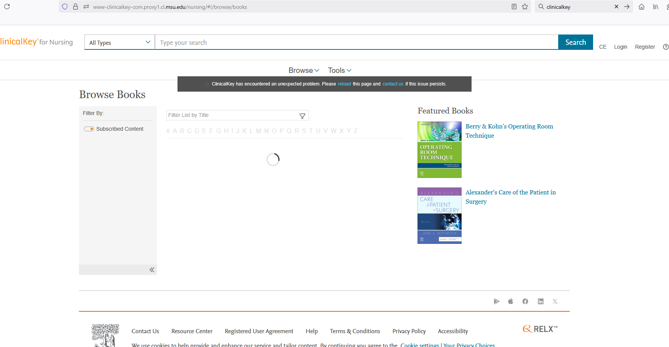Filter books by letter G

click(219, 131)
